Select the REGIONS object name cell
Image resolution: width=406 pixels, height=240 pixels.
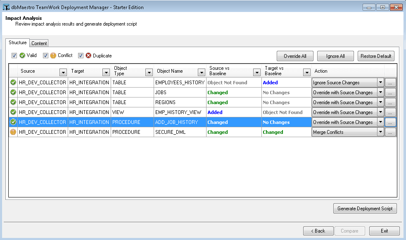point(180,102)
